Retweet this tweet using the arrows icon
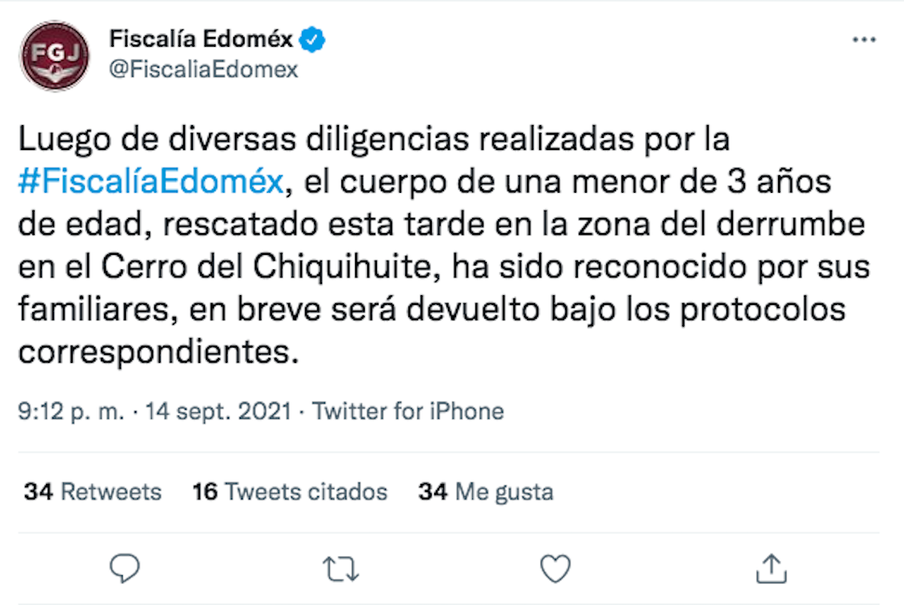 click(341, 569)
